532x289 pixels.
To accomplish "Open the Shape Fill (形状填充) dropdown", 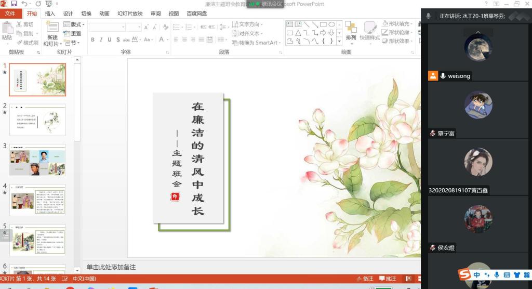I will [x=398, y=24].
